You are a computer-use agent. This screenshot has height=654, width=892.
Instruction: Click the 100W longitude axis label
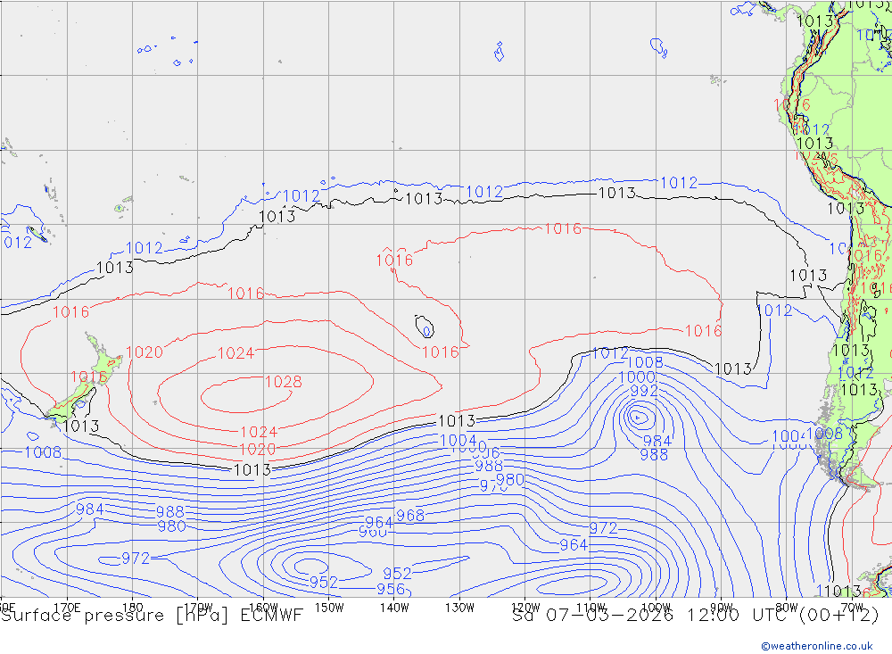(656, 608)
